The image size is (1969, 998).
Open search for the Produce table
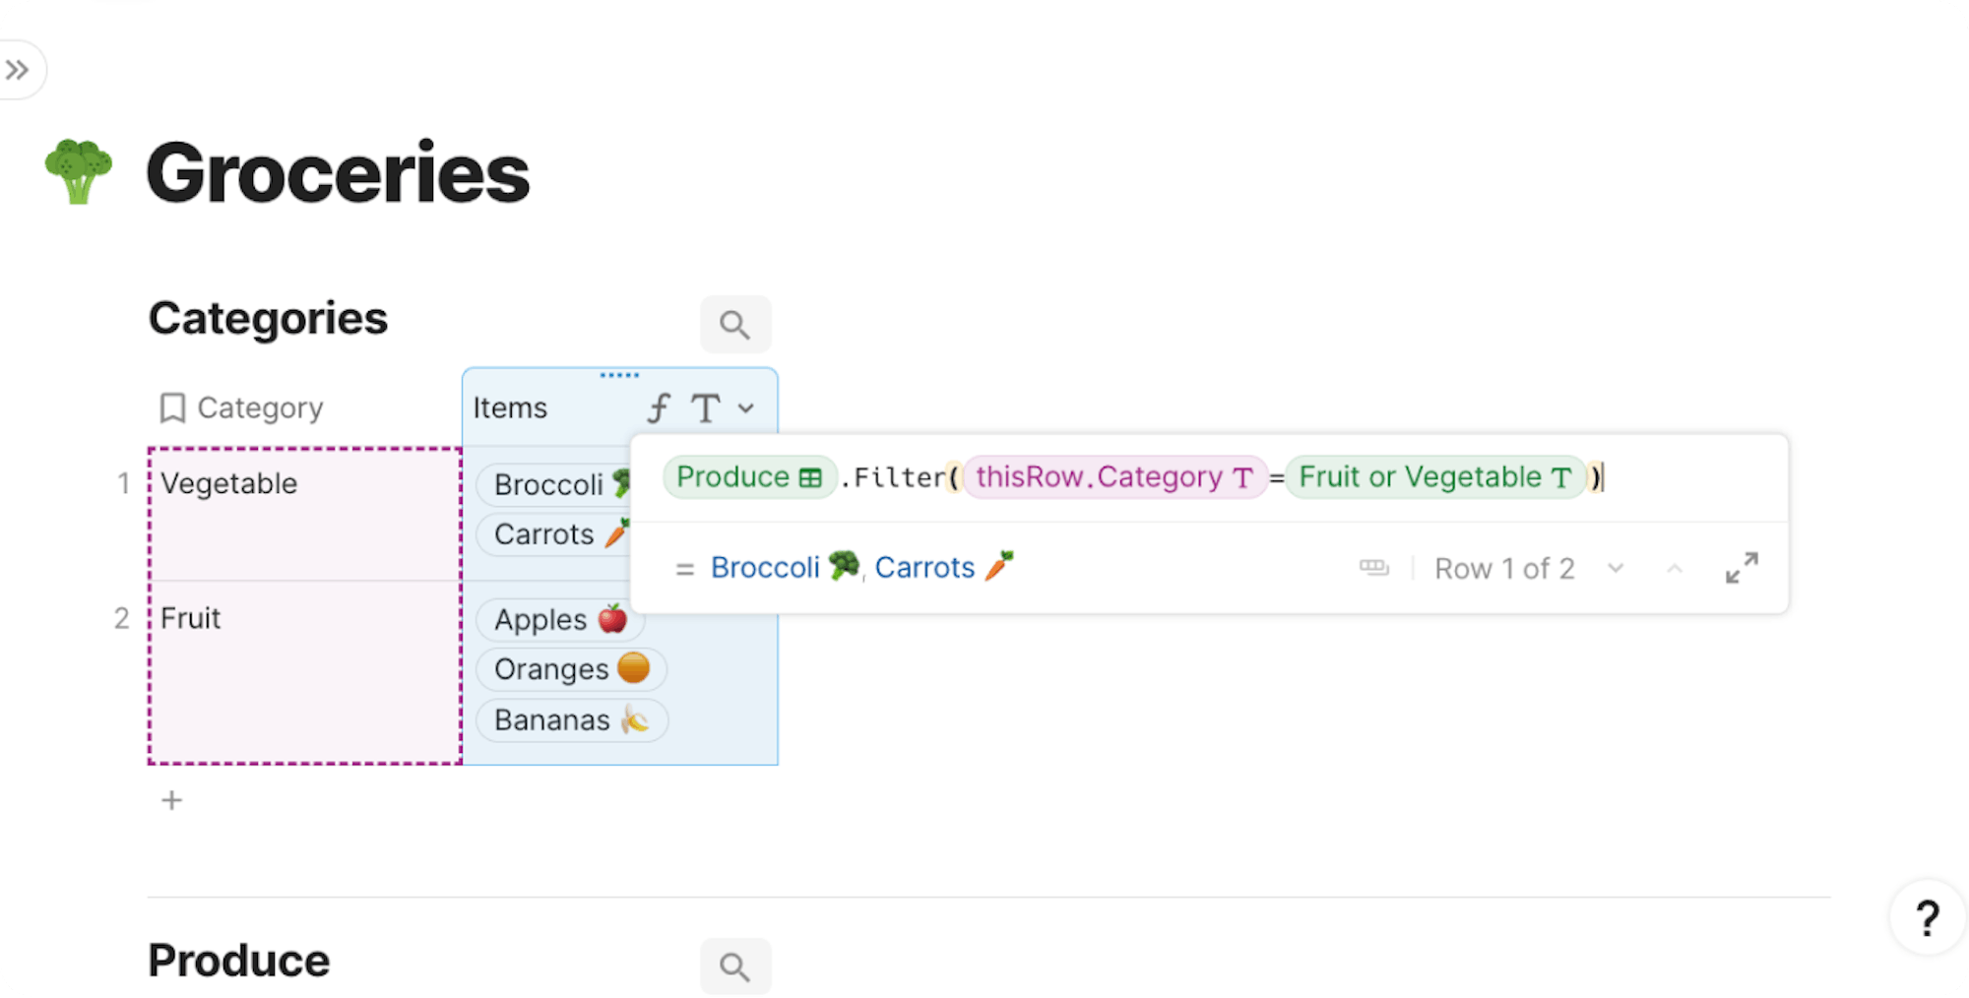(x=735, y=967)
